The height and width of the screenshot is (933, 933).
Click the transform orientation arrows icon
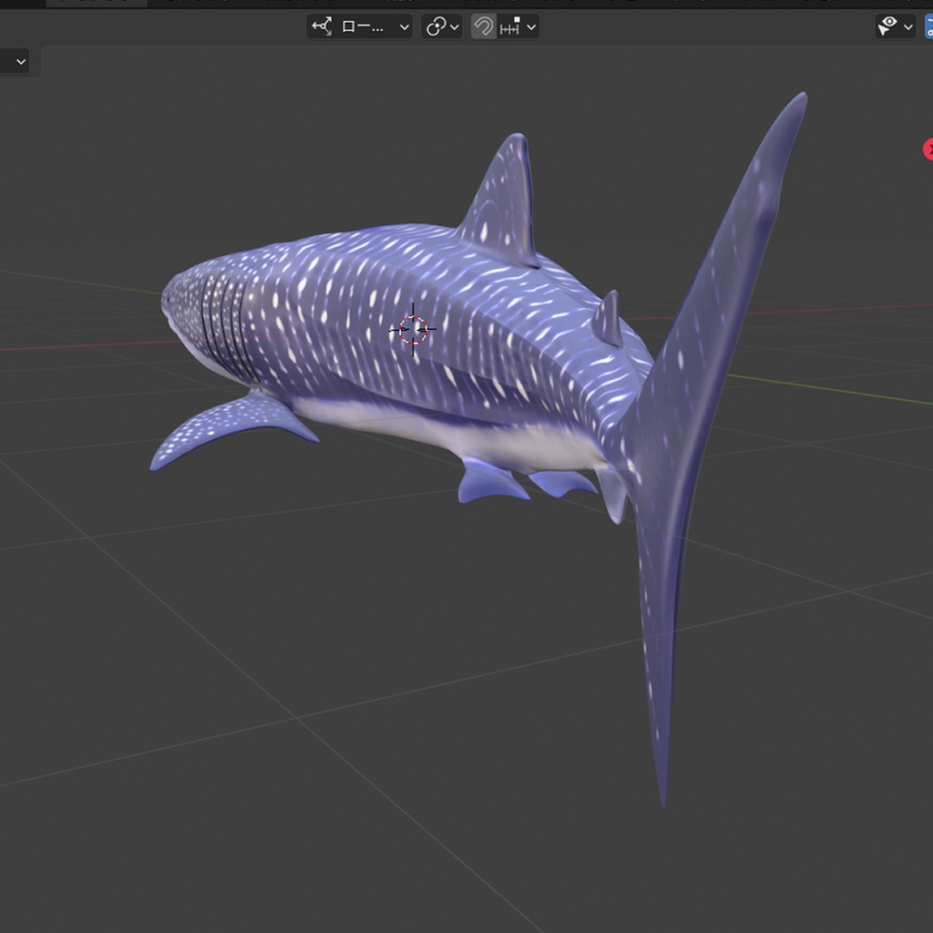tap(321, 27)
